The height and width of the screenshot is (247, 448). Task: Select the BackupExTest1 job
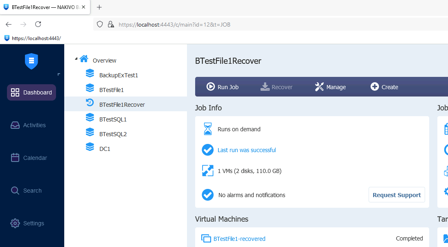[x=119, y=75]
